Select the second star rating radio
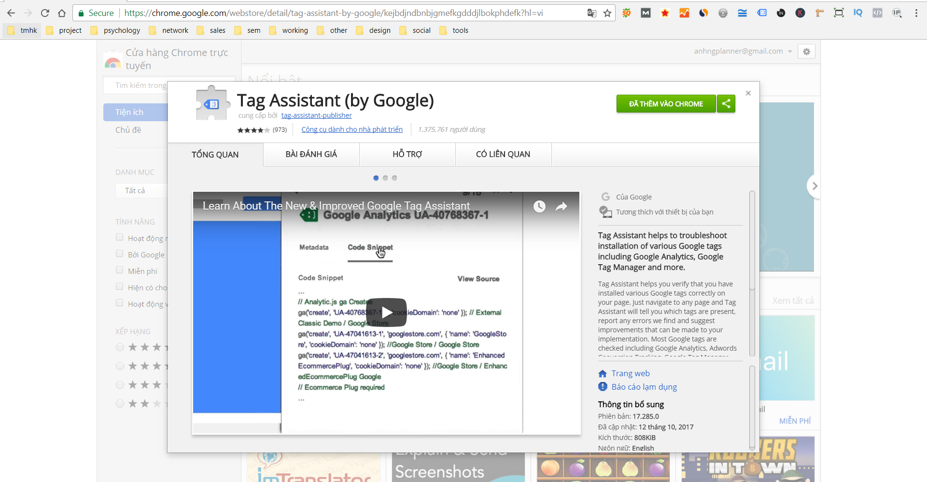Viewport: 927px width, 482px height. coord(120,366)
